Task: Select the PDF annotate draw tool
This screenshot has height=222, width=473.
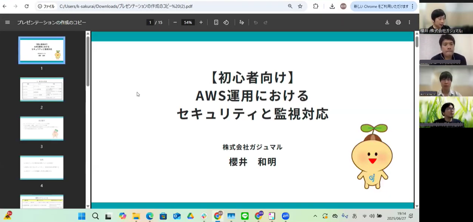Action: pyautogui.click(x=242, y=22)
